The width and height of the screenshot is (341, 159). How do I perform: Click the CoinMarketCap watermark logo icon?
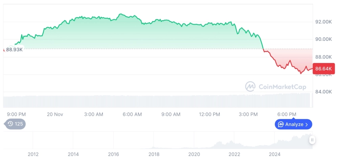[250, 86]
